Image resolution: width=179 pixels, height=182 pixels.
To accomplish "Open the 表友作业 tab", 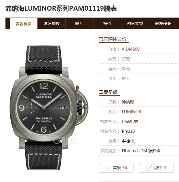I will click(163, 24).
